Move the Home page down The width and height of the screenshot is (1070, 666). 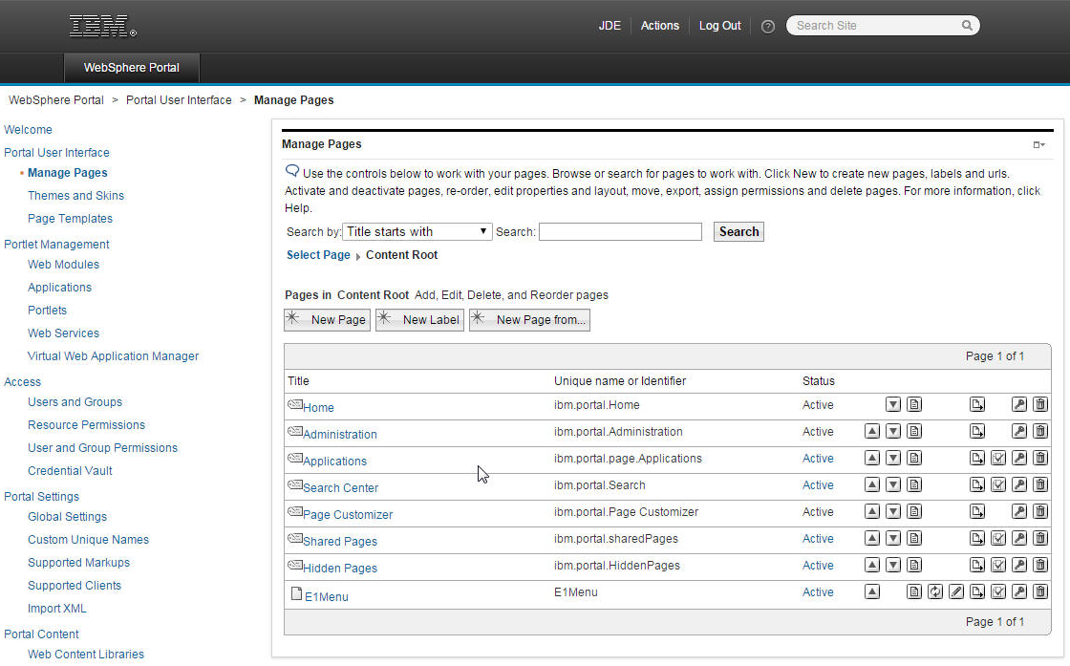[892, 404]
